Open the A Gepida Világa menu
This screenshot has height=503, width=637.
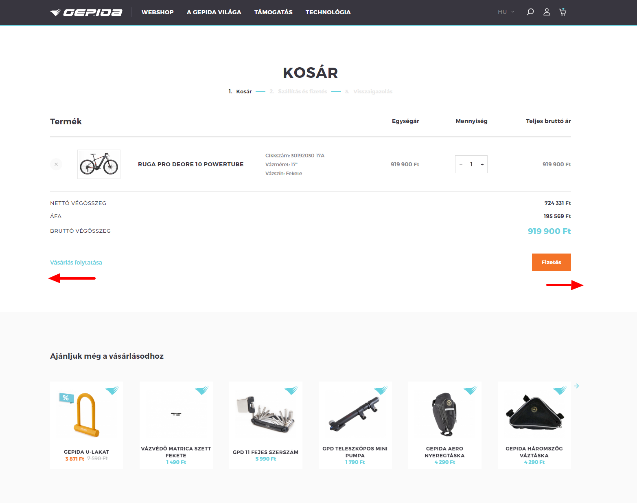click(x=214, y=12)
